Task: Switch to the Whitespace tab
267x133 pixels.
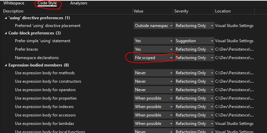Action: tap(14, 3)
